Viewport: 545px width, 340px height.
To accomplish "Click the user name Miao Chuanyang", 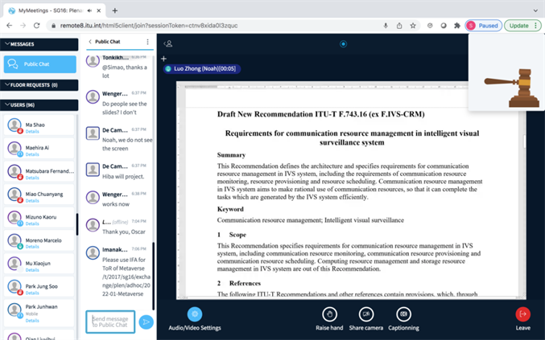I will pos(44,194).
